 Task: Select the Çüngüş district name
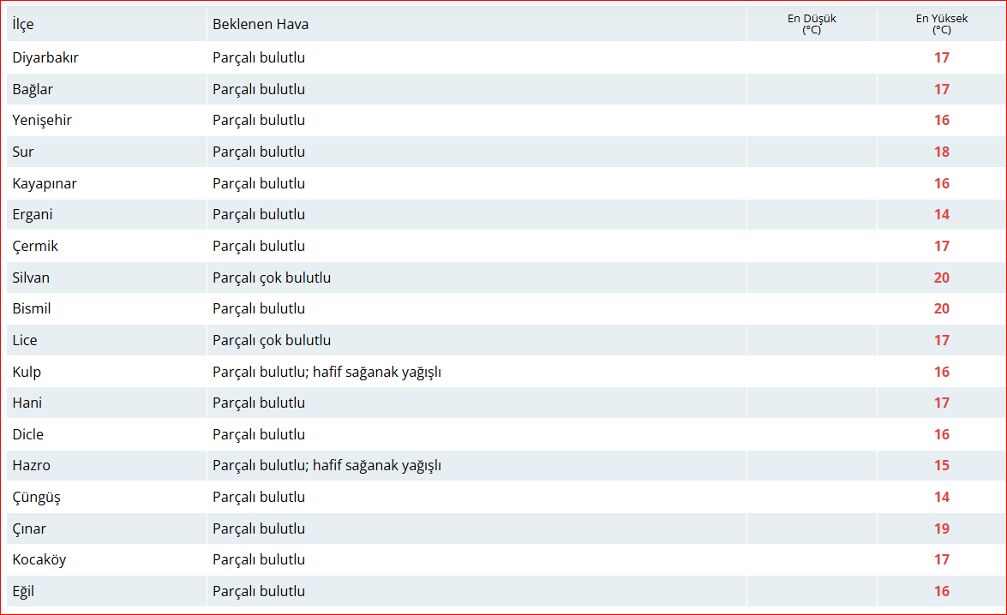(36, 498)
